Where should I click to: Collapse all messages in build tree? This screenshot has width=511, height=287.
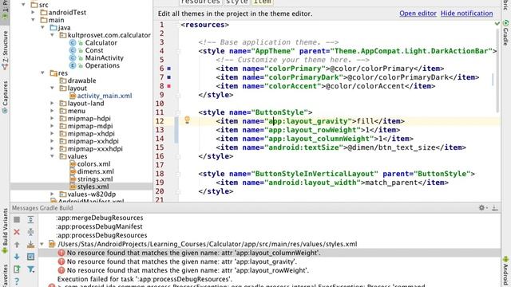click(30, 232)
